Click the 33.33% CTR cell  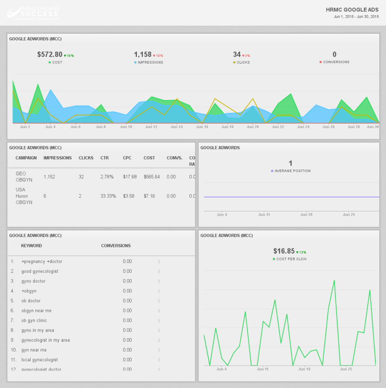coord(108,196)
